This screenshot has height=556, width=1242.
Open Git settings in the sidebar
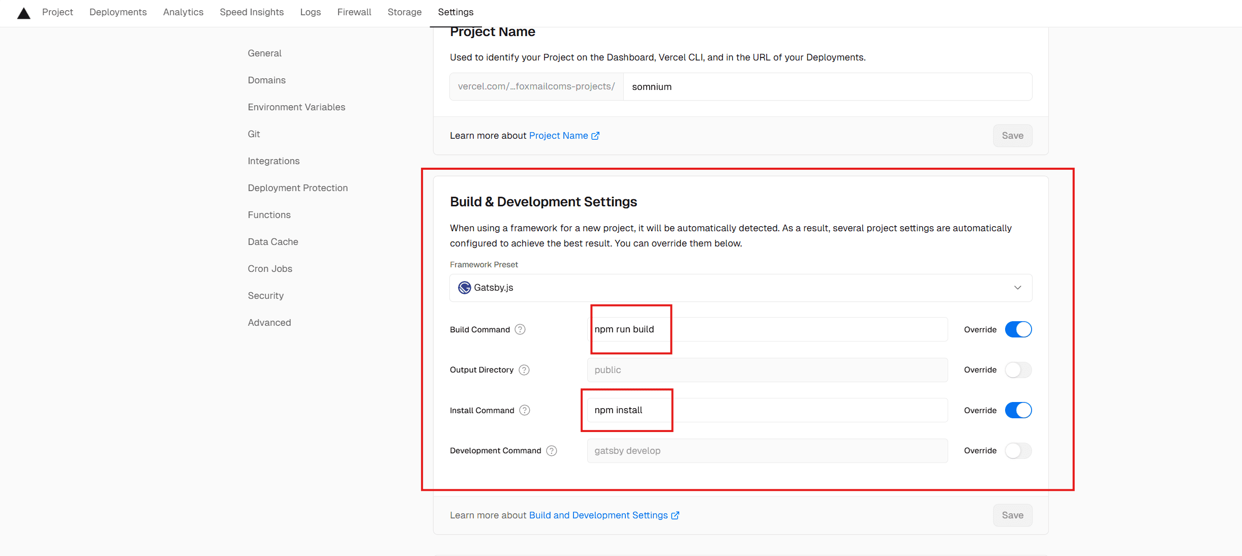point(254,134)
